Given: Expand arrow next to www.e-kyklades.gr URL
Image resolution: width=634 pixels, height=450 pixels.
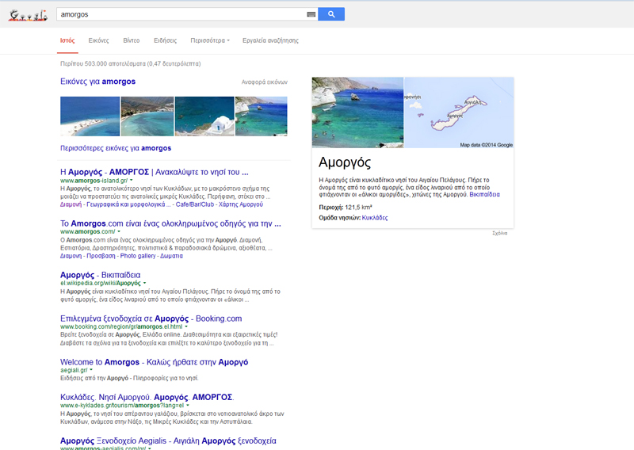Looking at the screenshot, I should tap(188, 405).
